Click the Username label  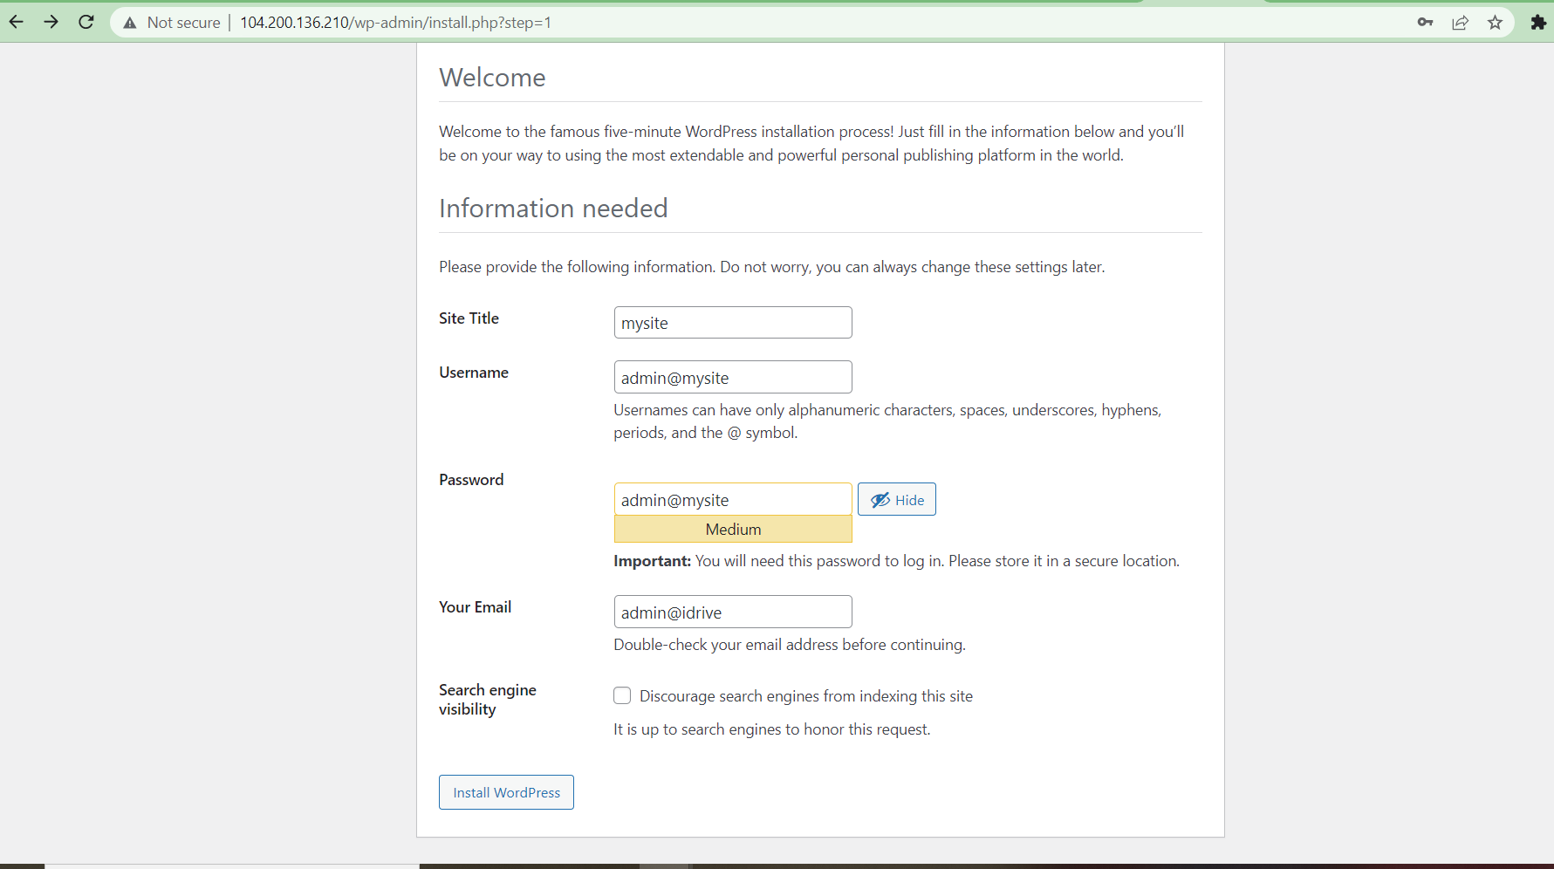click(x=474, y=373)
